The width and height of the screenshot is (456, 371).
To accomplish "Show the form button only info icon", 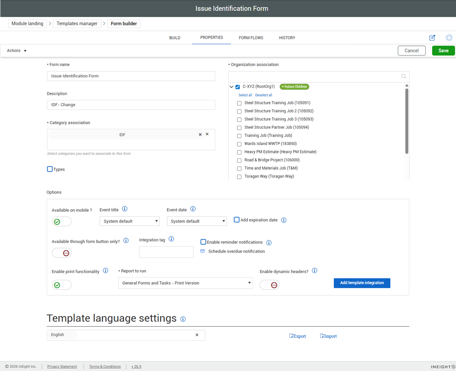I will pos(126,240).
